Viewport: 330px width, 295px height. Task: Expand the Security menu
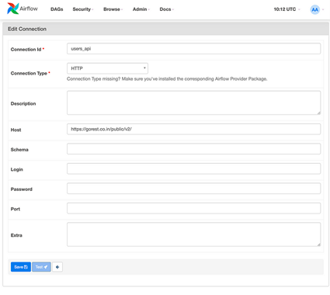point(83,9)
